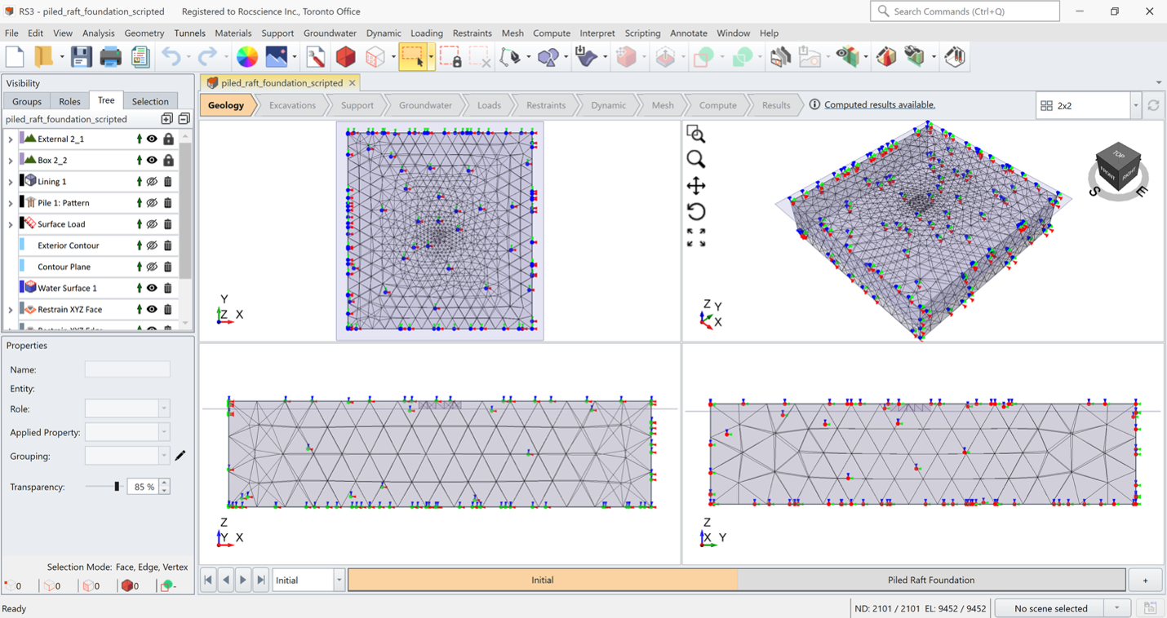Screen dimensions: 1167x618
Task: Activate the highlighted selection rectangle tool
Action: click(413, 57)
